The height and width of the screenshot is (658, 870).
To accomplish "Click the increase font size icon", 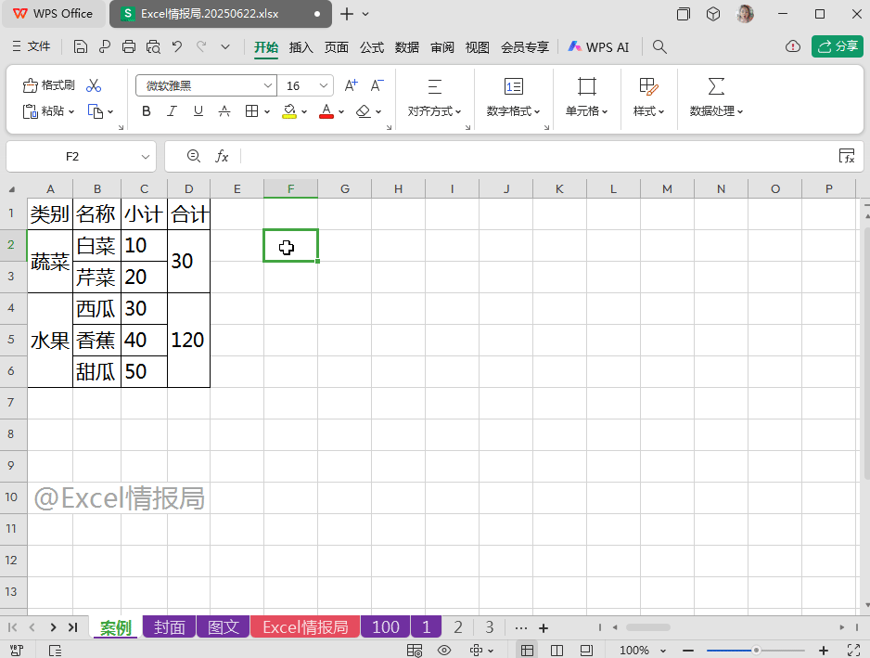I will (x=351, y=83).
